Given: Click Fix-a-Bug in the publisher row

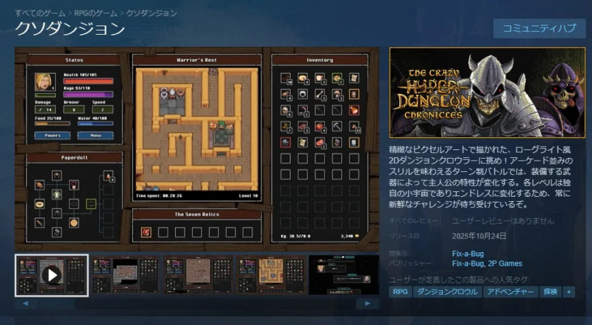Looking at the screenshot, I should (x=467, y=263).
